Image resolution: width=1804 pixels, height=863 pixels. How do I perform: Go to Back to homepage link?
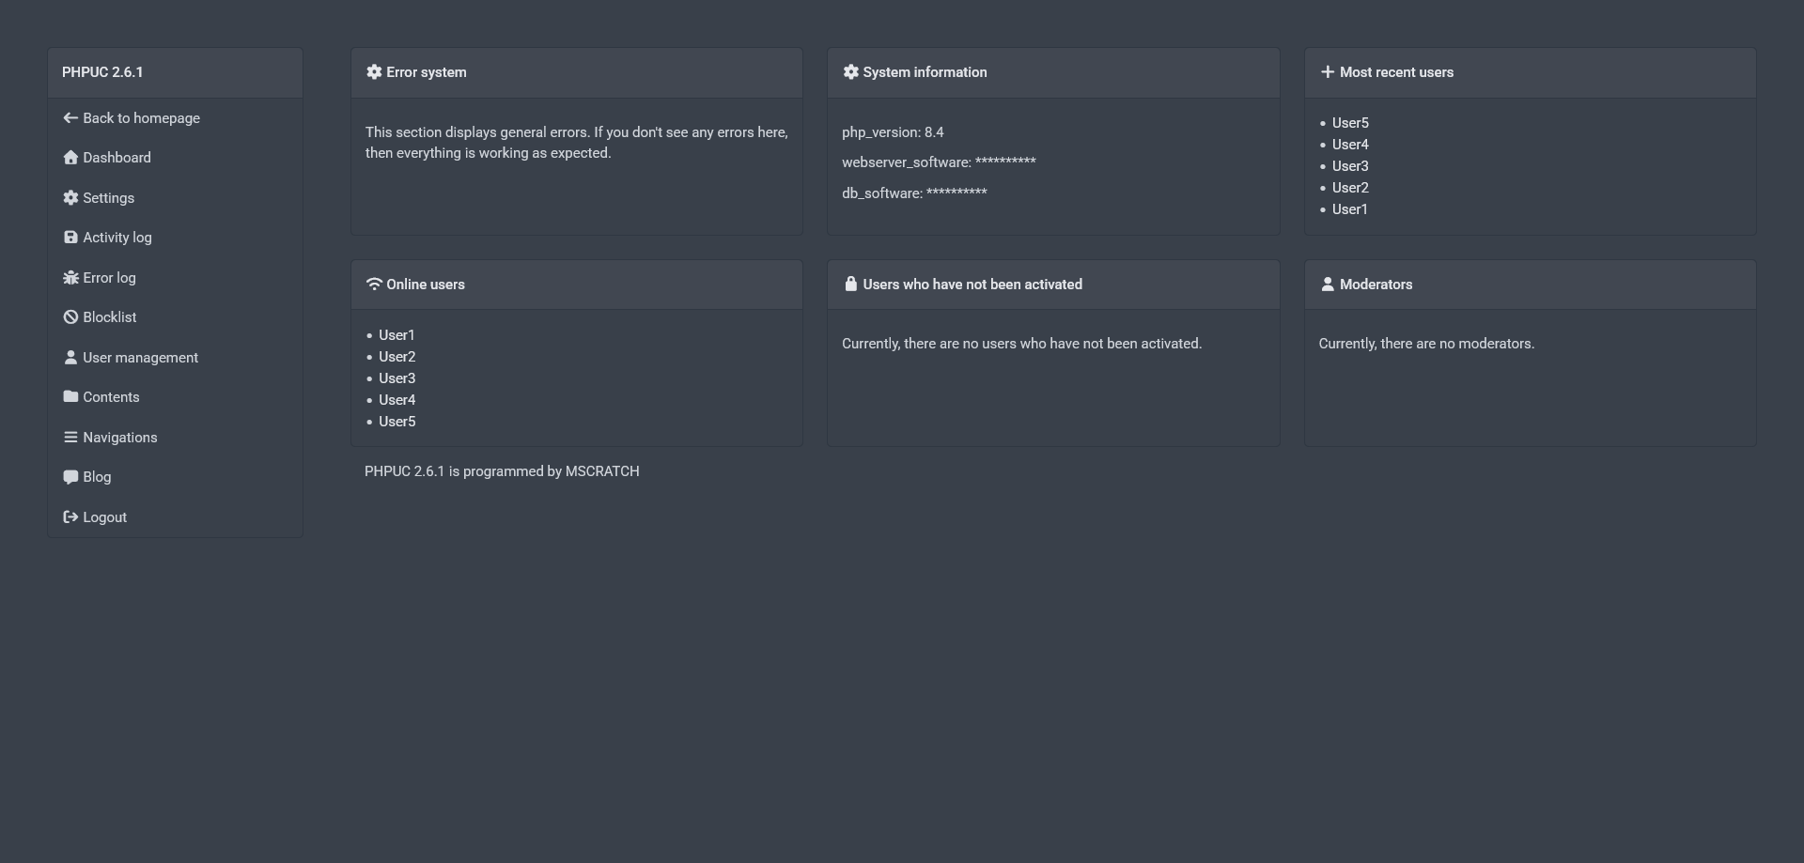[141, 118]
